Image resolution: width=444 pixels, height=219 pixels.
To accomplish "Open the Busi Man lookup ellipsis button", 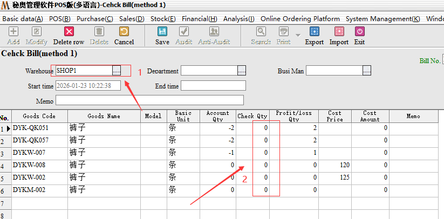I will coord(367,71).
